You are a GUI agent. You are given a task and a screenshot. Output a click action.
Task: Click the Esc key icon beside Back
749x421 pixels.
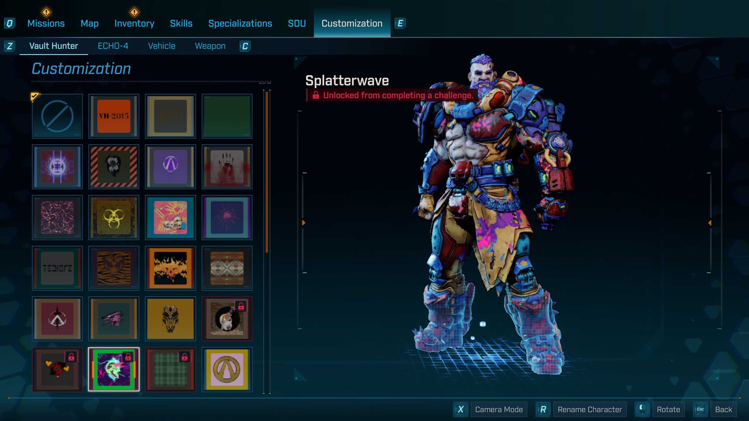point(701,409)
